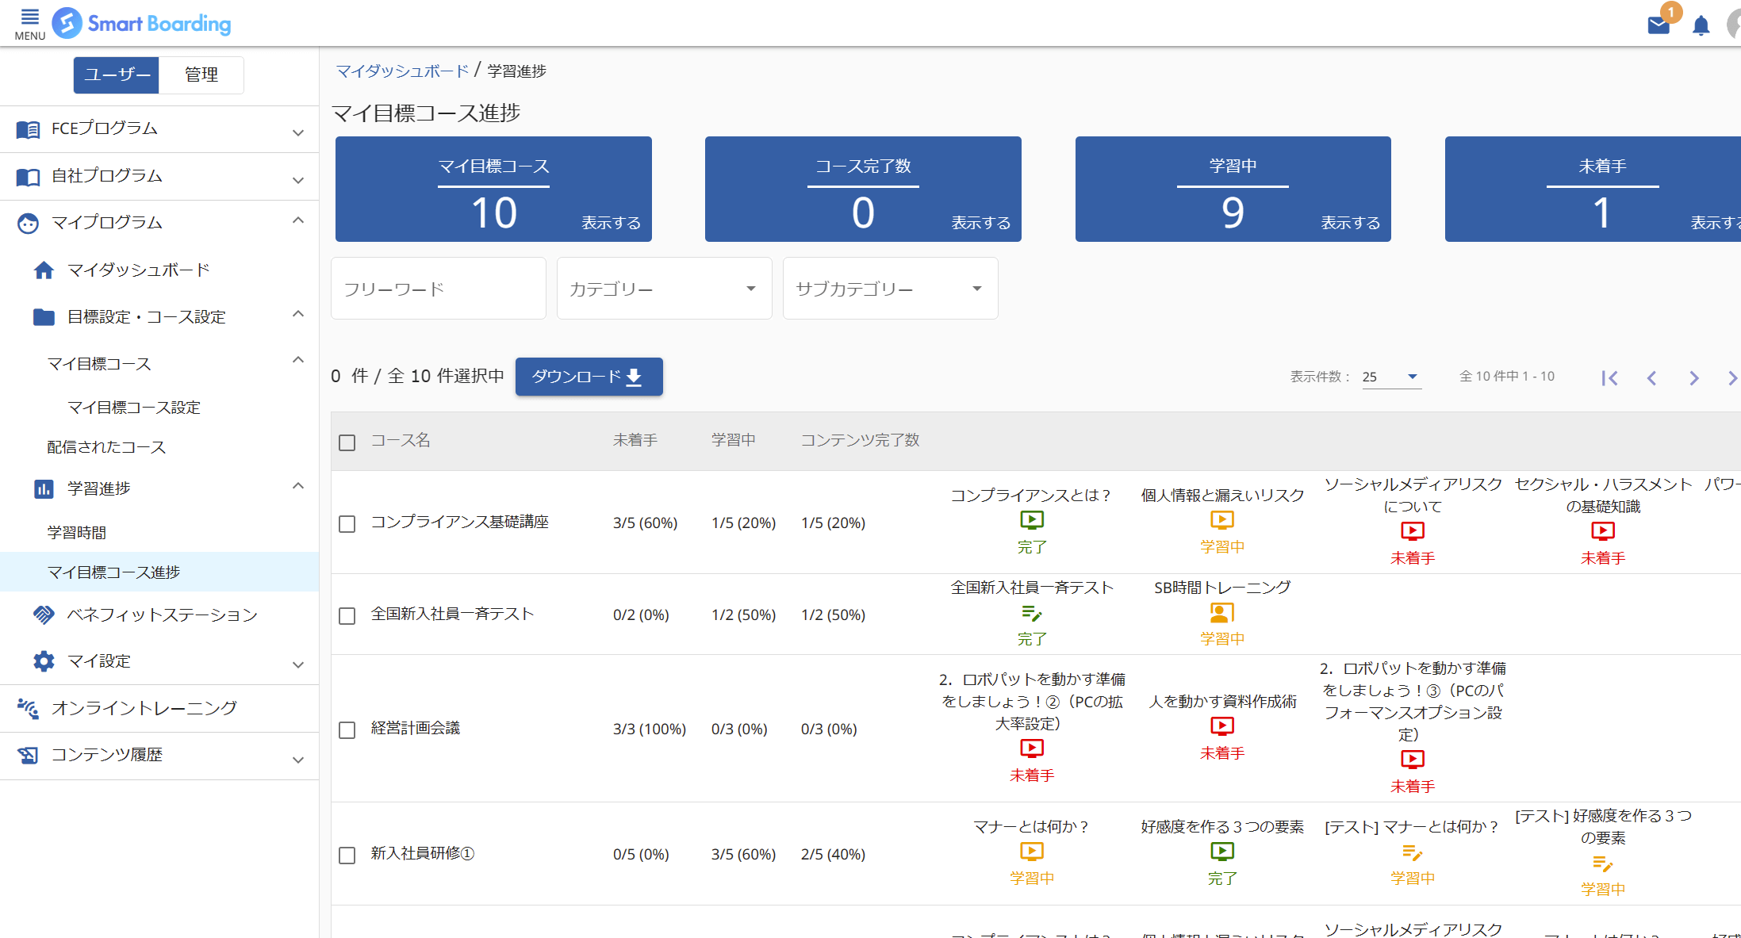Click the notification bell icon
The height and width of the screenshot is (938, 1741).
pos(1701,26)
